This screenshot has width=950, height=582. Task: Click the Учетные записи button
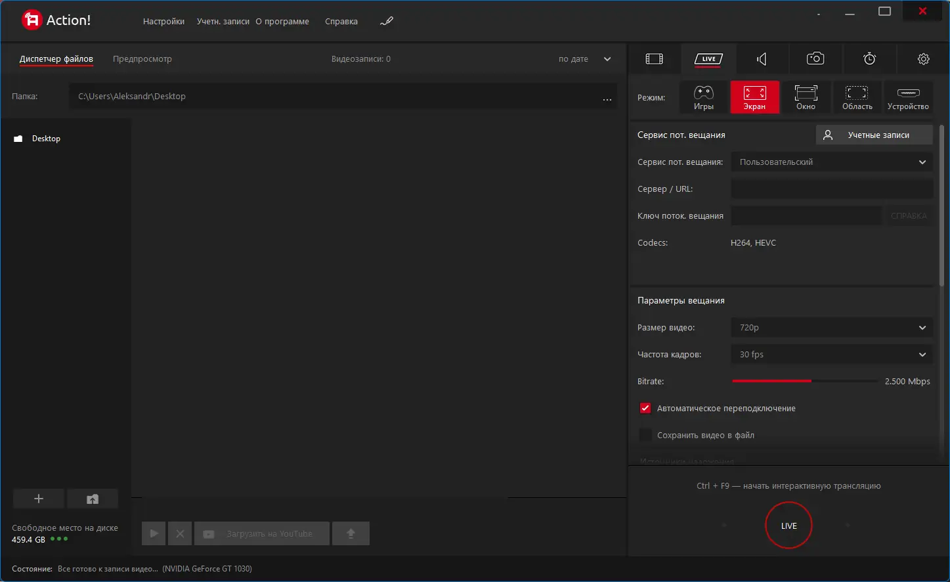coord(874,135)
